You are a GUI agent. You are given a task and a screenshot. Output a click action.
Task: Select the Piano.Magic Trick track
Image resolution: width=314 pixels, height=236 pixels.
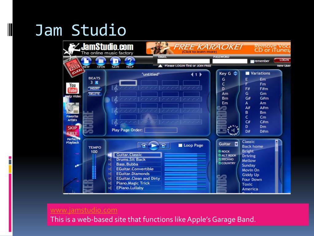click(137, 183)
